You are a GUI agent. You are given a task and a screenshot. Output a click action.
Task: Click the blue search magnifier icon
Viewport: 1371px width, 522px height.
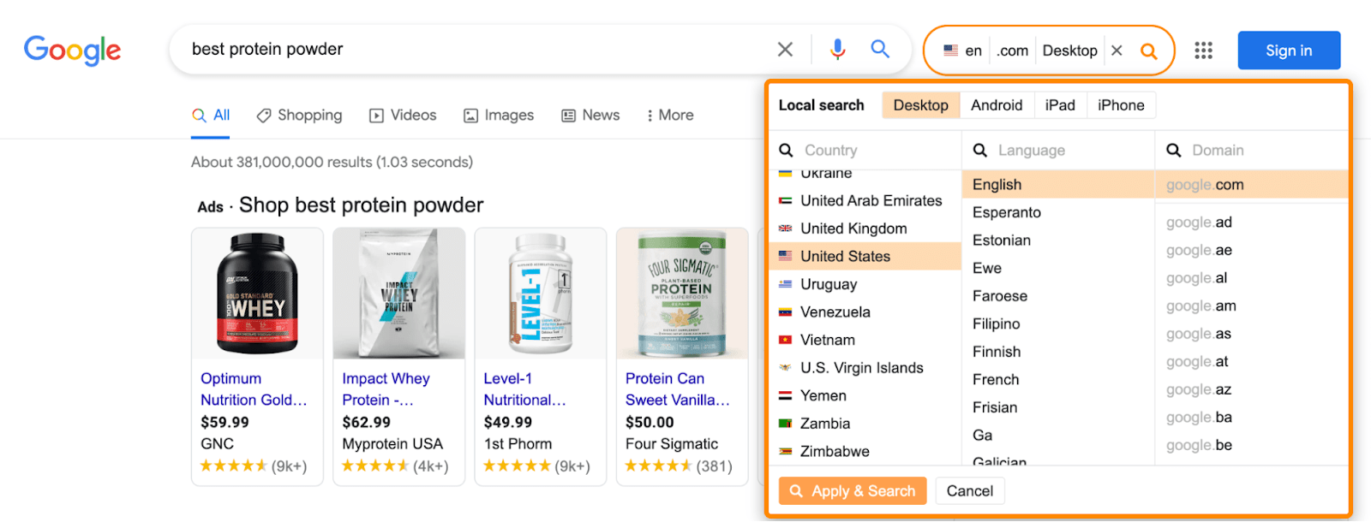point(880,49)
